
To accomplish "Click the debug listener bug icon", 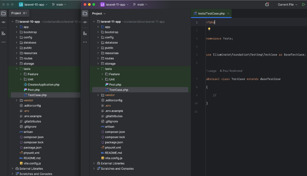I will click(x=267, y=4).
